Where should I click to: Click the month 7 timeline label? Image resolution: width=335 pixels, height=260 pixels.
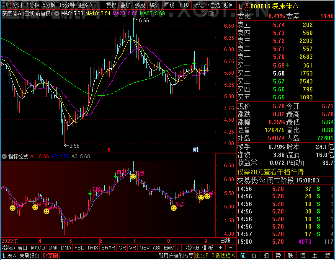pyautogui.click(x=134, y=241)
